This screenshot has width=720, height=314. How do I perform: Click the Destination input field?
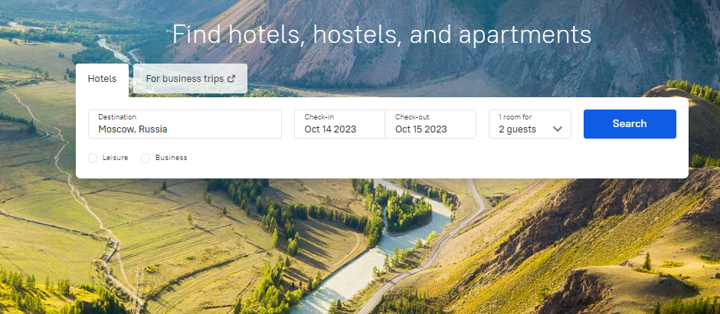click(185, 124)
